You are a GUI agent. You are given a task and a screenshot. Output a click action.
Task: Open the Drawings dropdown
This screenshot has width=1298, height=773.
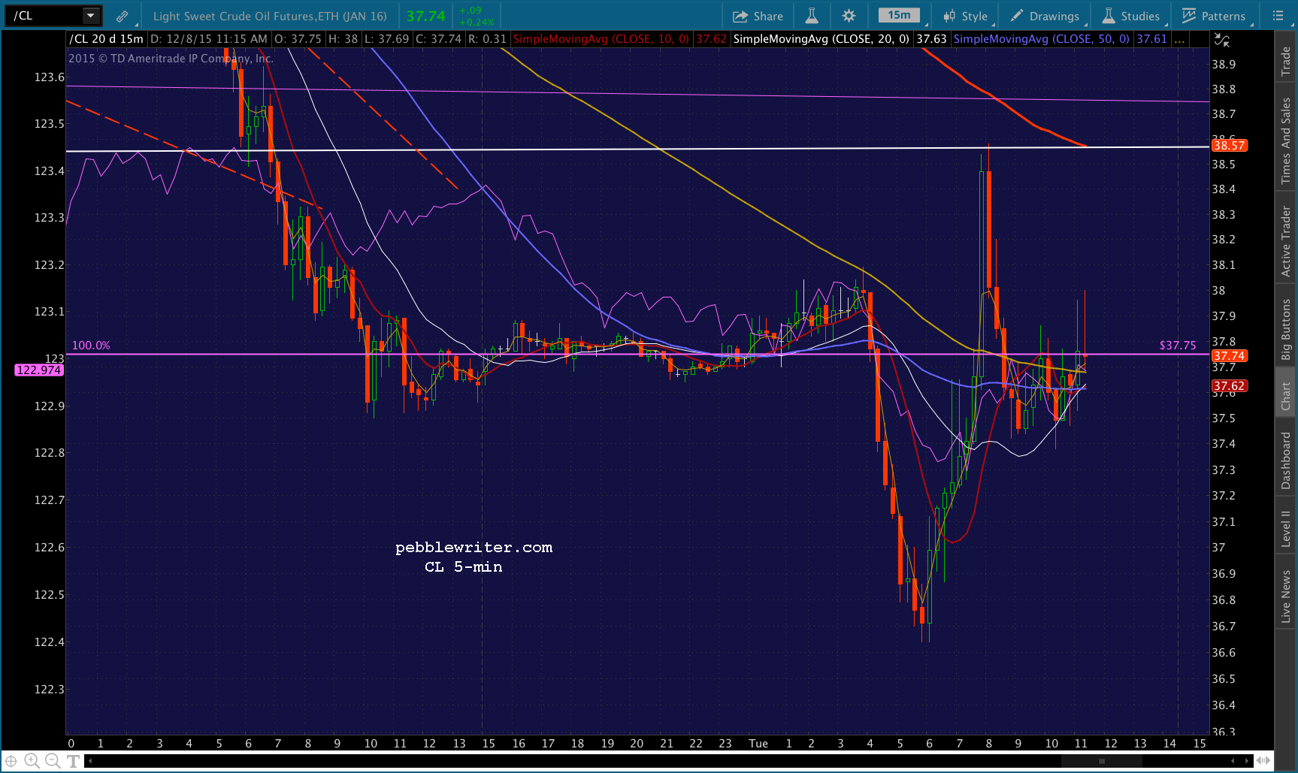[1045, 16]
